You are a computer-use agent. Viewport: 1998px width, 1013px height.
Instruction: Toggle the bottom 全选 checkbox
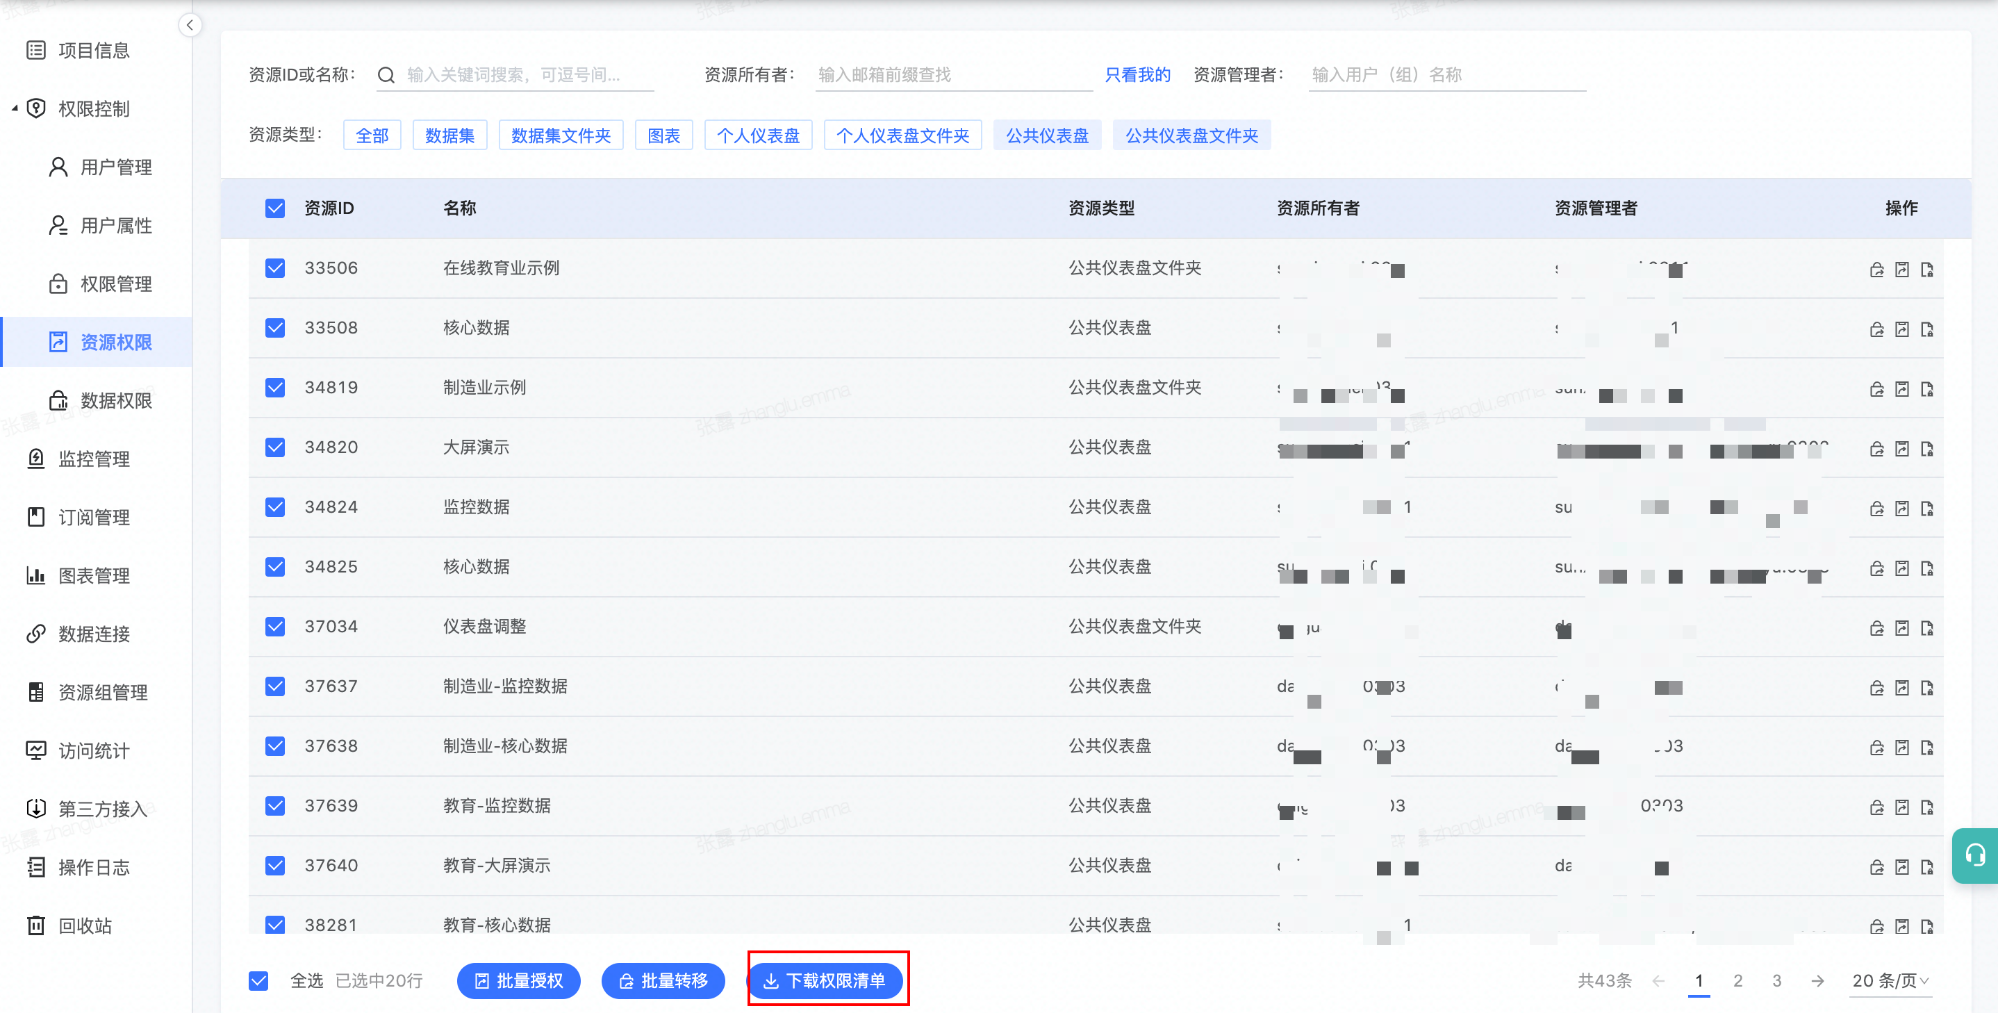[259, 980]
